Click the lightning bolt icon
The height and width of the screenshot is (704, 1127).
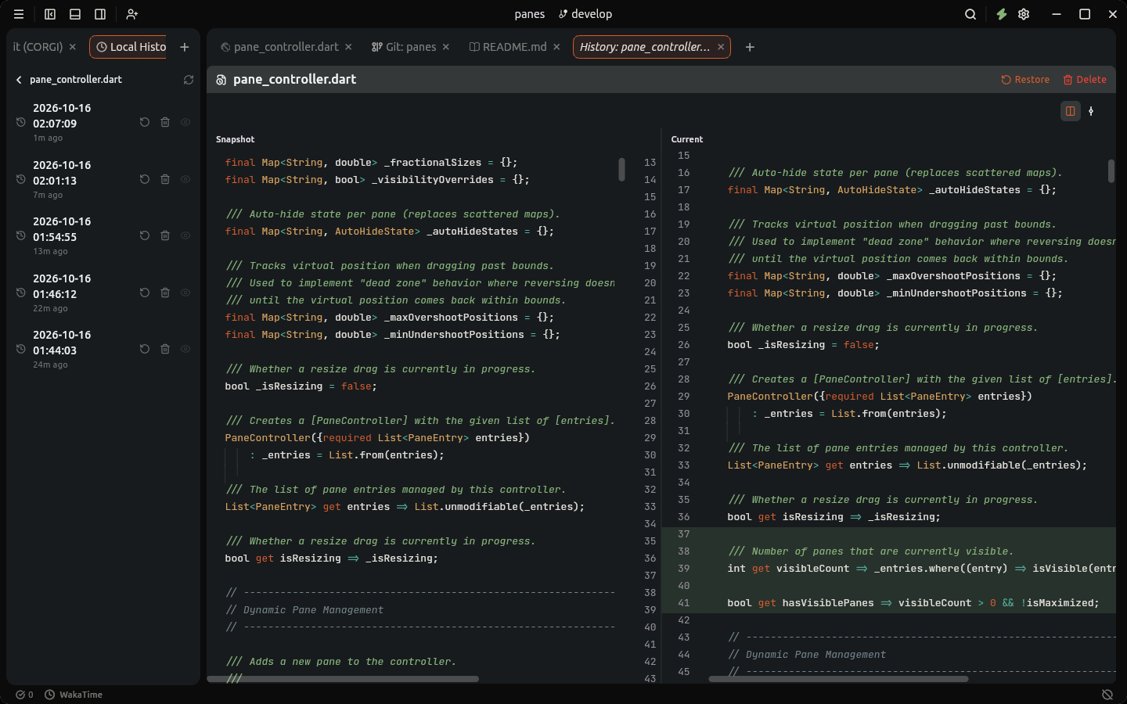tap(1001, 14)
